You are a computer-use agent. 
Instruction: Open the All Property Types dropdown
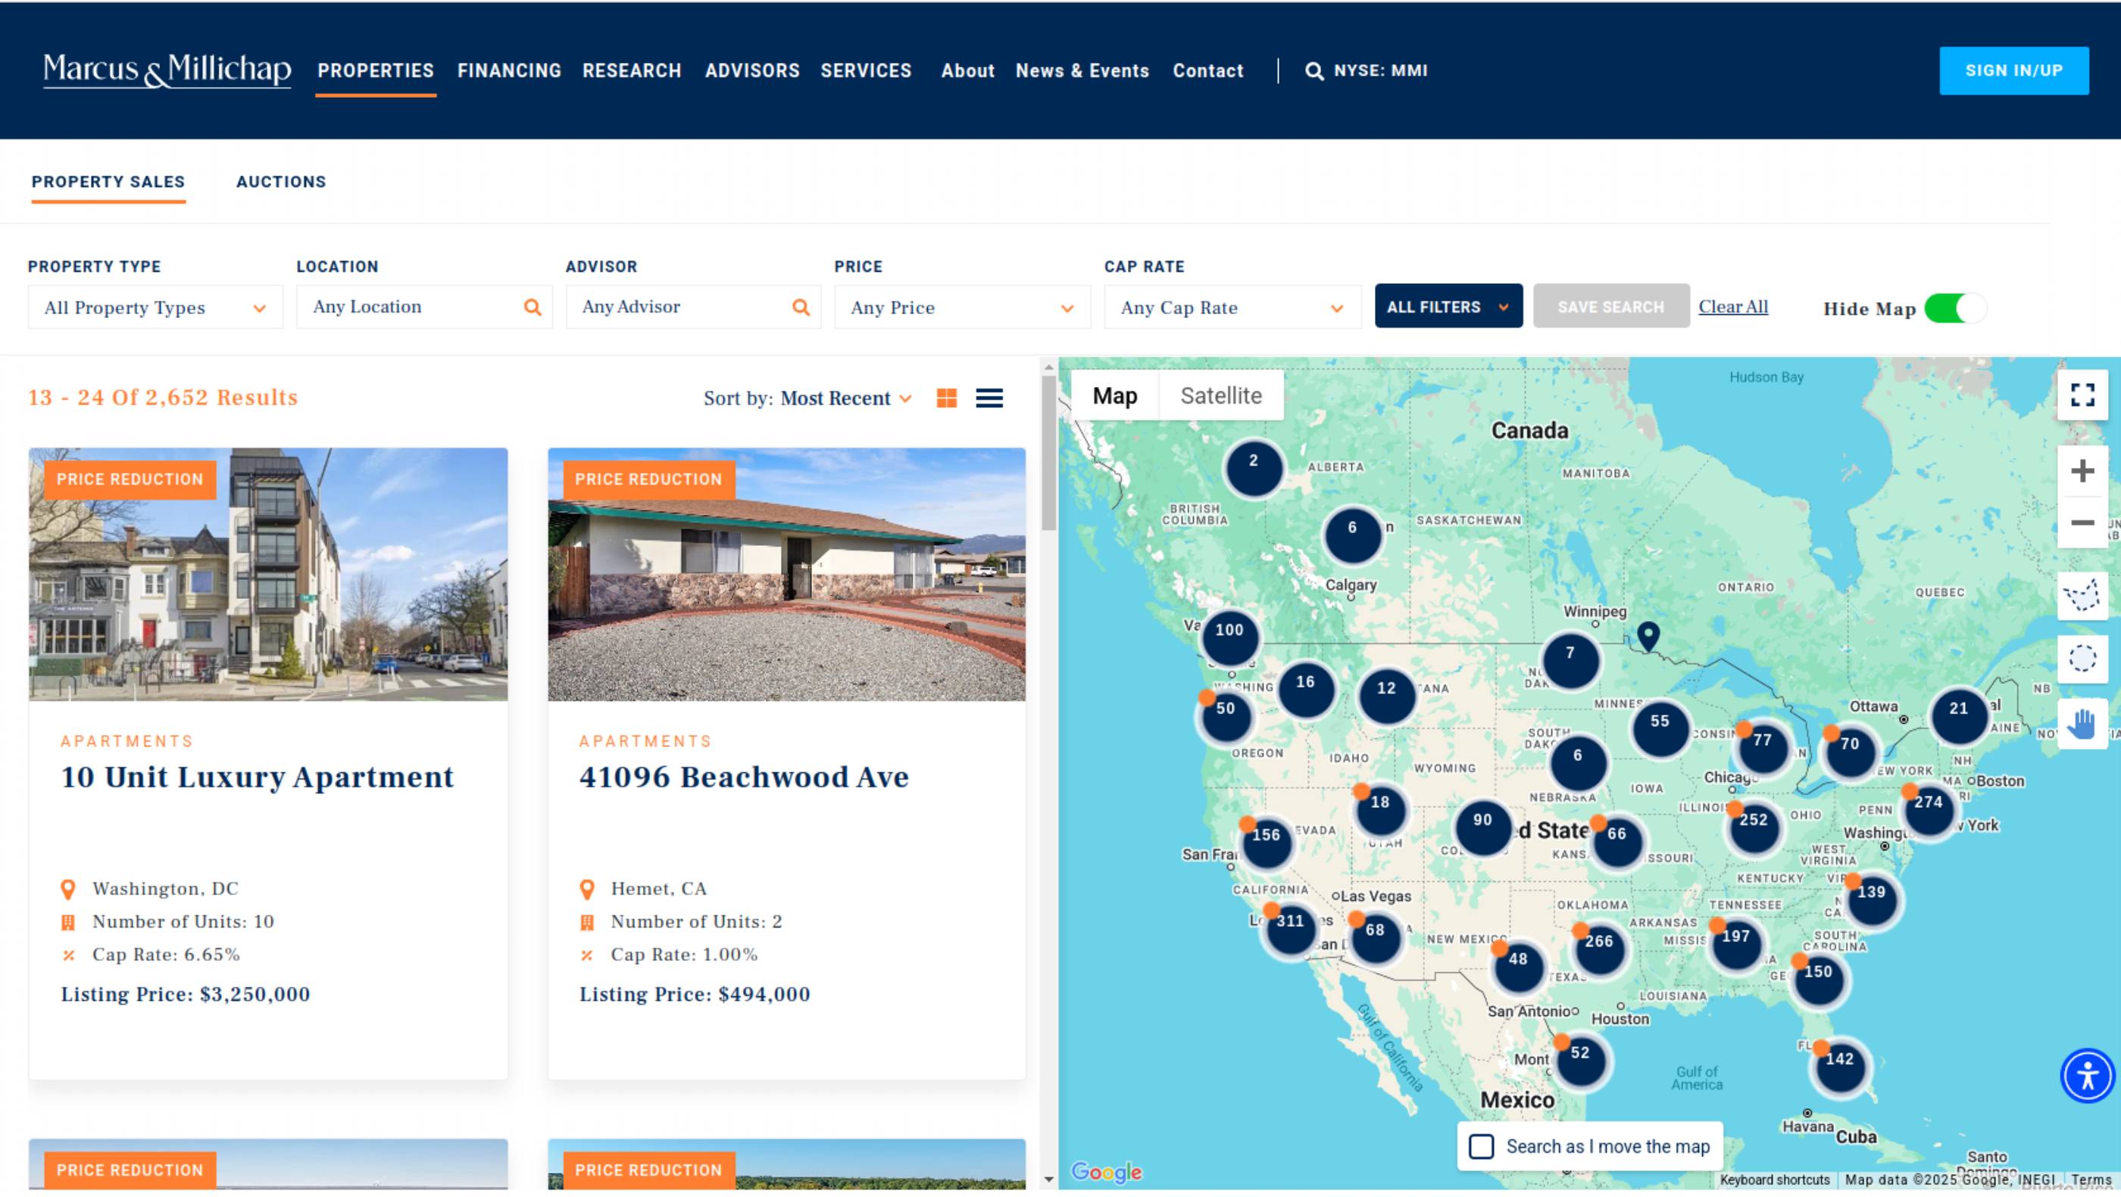(155, 307)
